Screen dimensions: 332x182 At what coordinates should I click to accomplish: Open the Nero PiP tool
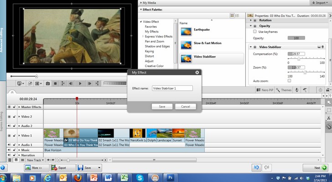click(x=265, y=90)
